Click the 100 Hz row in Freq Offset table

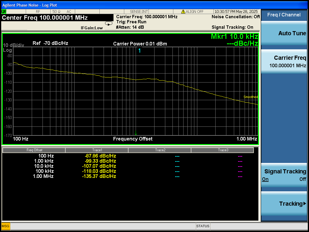point(46,156)
